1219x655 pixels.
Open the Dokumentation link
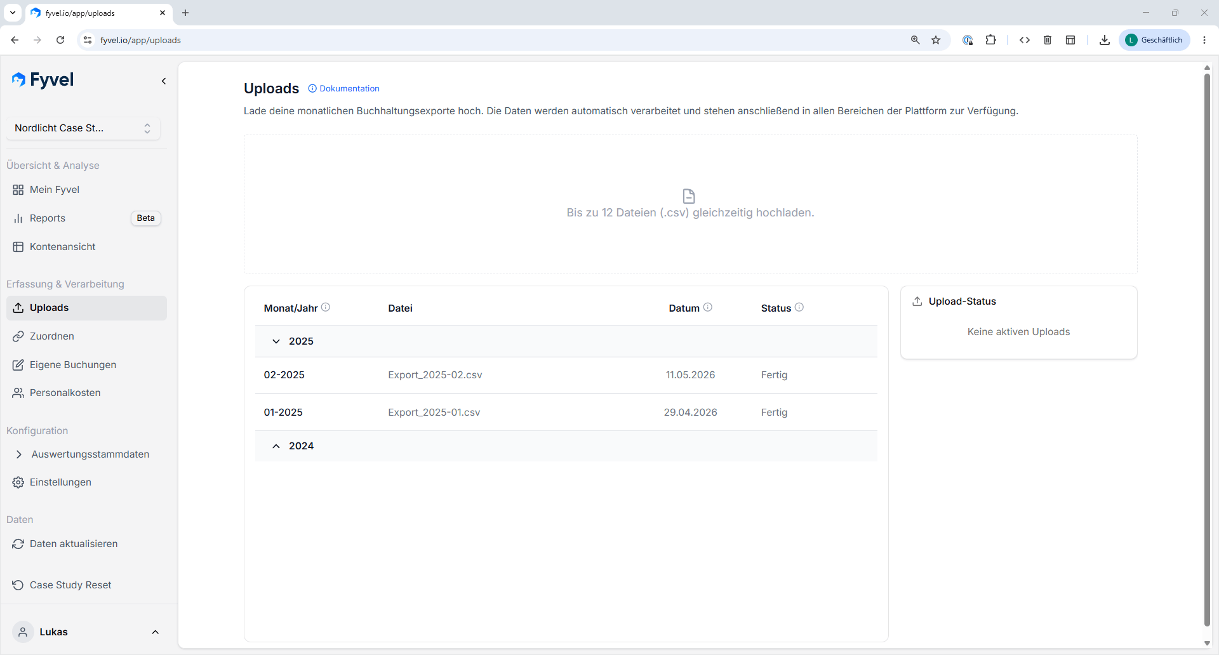pyautogui.click(x=343, y=89)
